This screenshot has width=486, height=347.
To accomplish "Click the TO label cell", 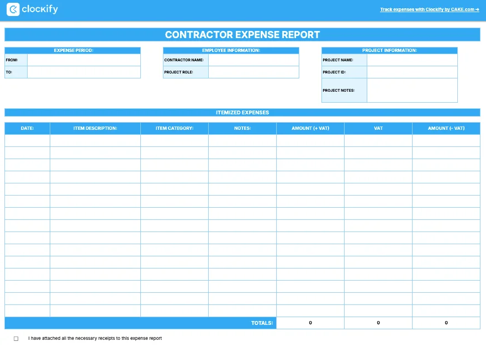I will click(16, 72).
